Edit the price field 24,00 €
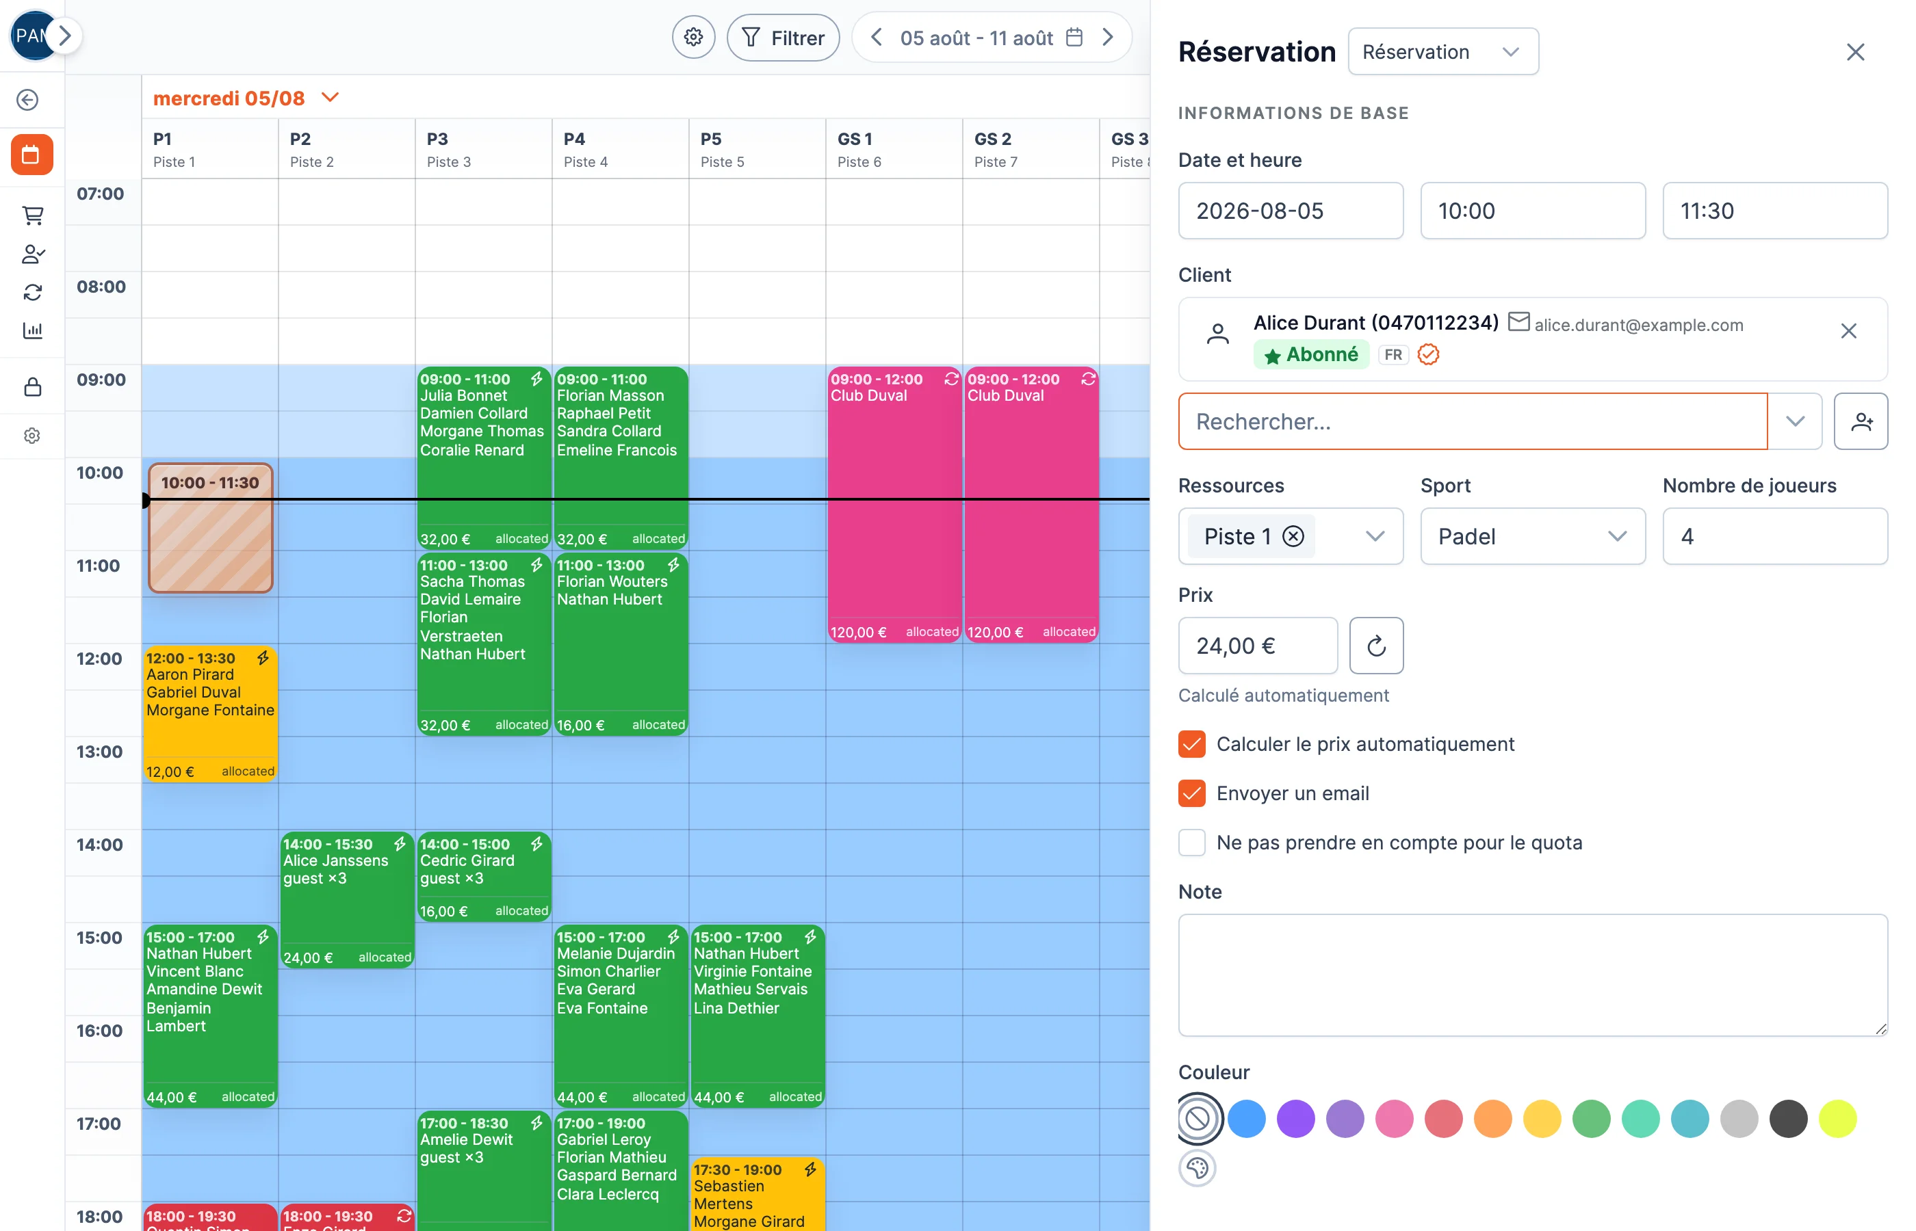The height and width of the screenshot is (1231, 1916). (x=1257, y=646)
